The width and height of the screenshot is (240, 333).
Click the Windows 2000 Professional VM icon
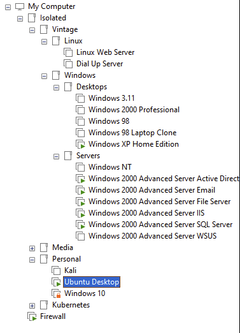(80, 110)
